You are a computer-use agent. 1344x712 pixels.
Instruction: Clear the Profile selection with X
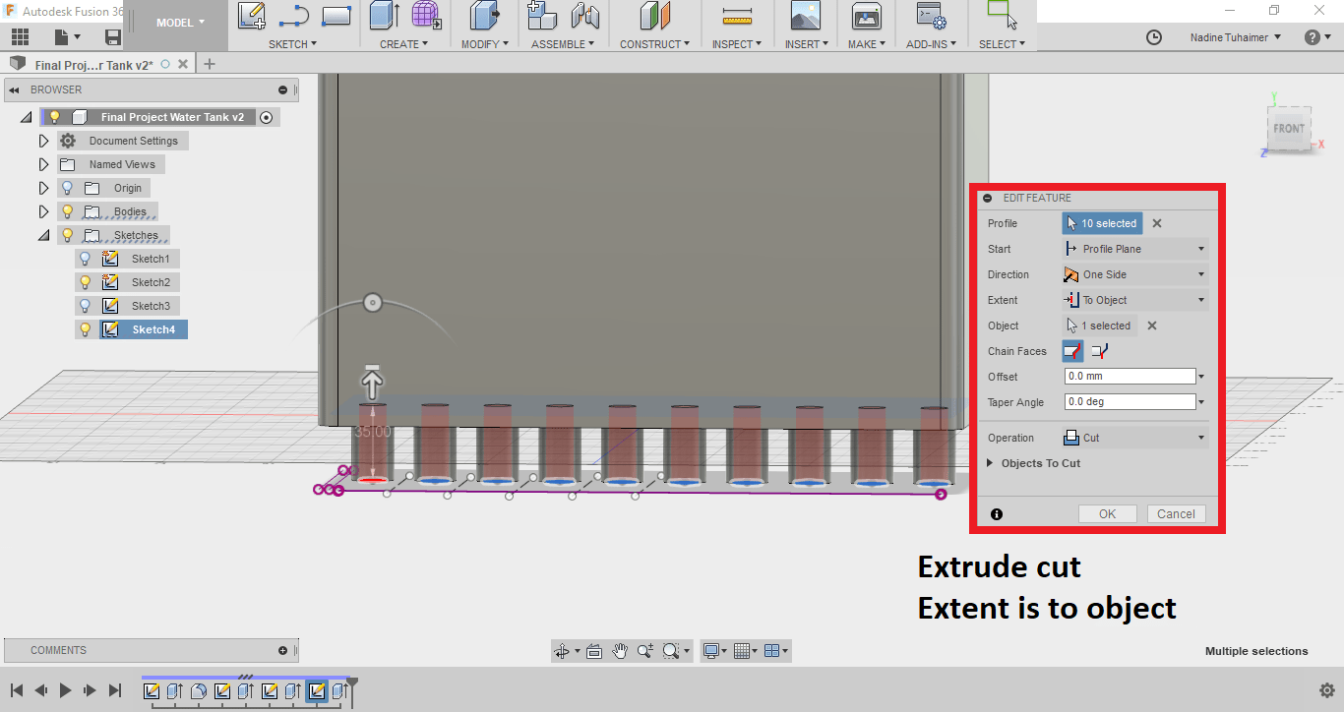pyautogui.click(x=1157, y=223)
